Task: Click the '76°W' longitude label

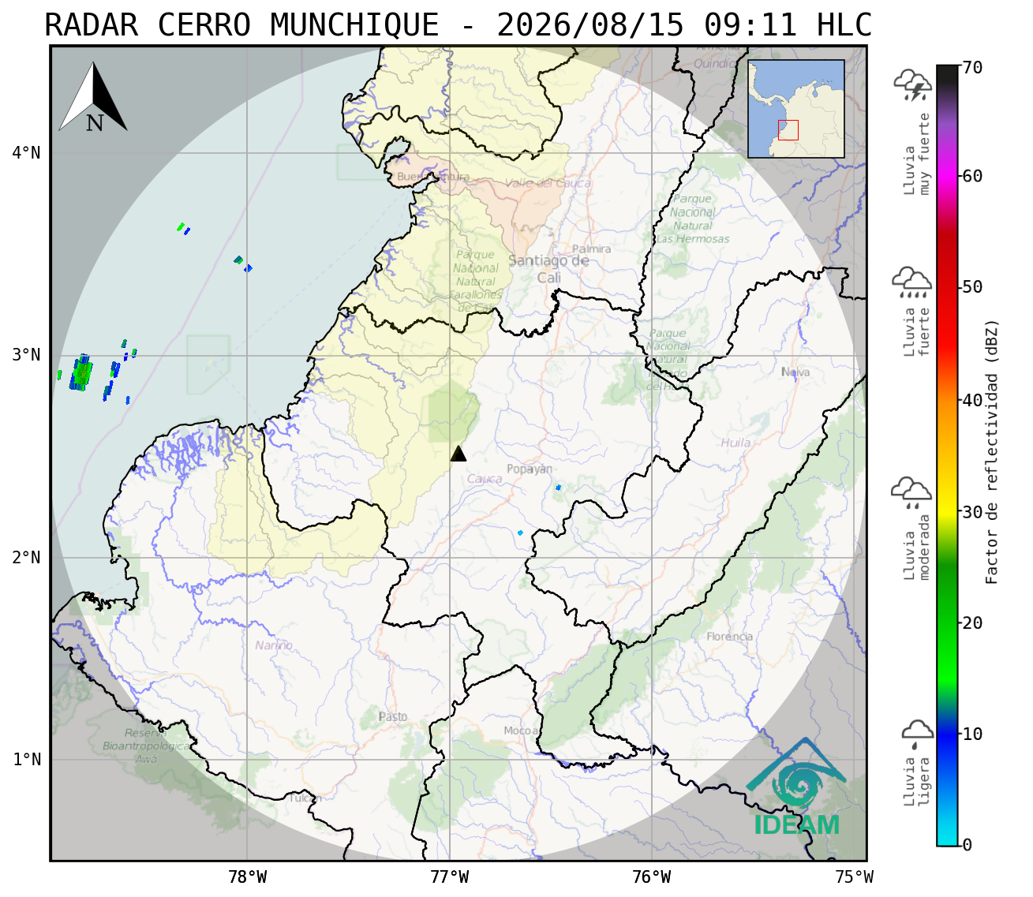Action: coord(652,876)
